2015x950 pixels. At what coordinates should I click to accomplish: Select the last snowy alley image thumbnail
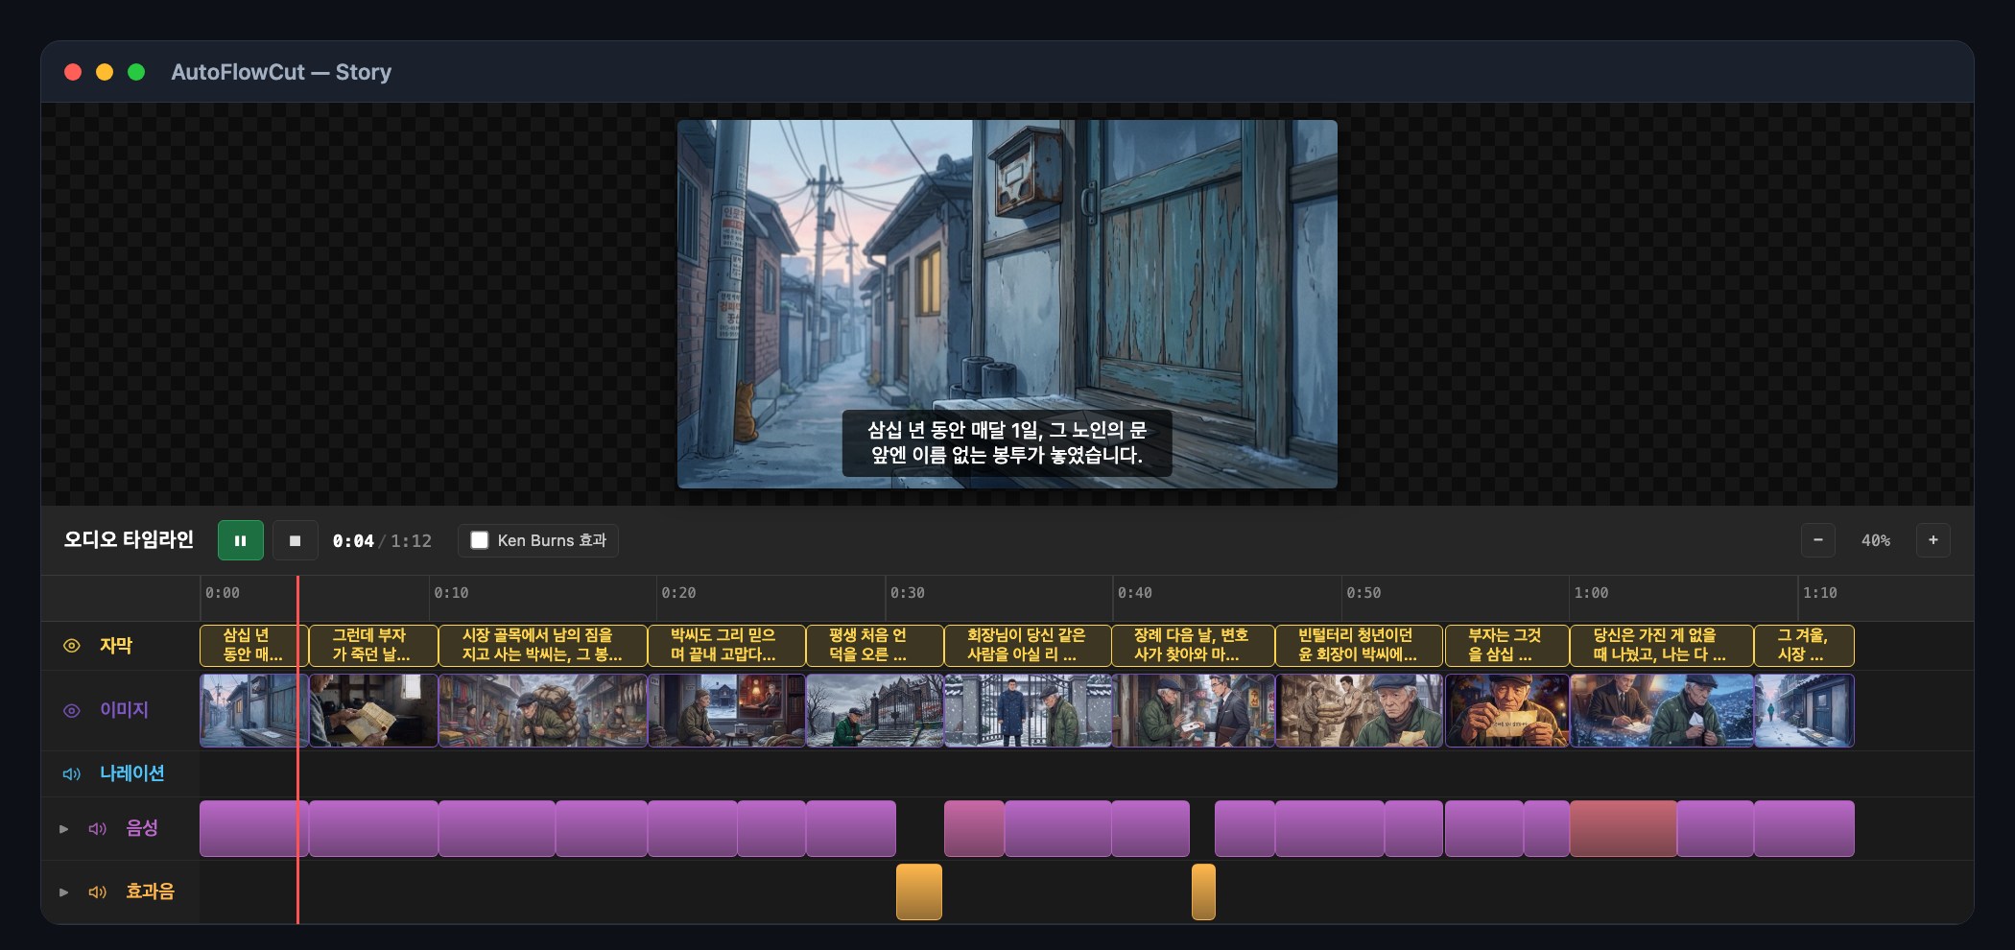pyautogui.click(x=1804, y=710)
